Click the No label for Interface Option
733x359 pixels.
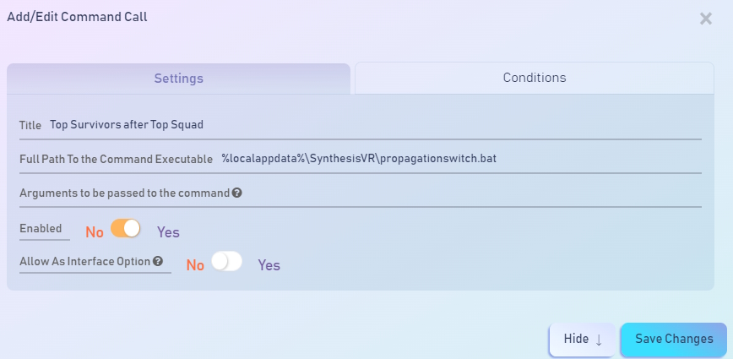[195, 265]
